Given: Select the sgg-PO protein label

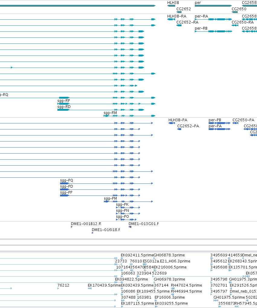Looking at the screenshot, I should tap(123, 217).
